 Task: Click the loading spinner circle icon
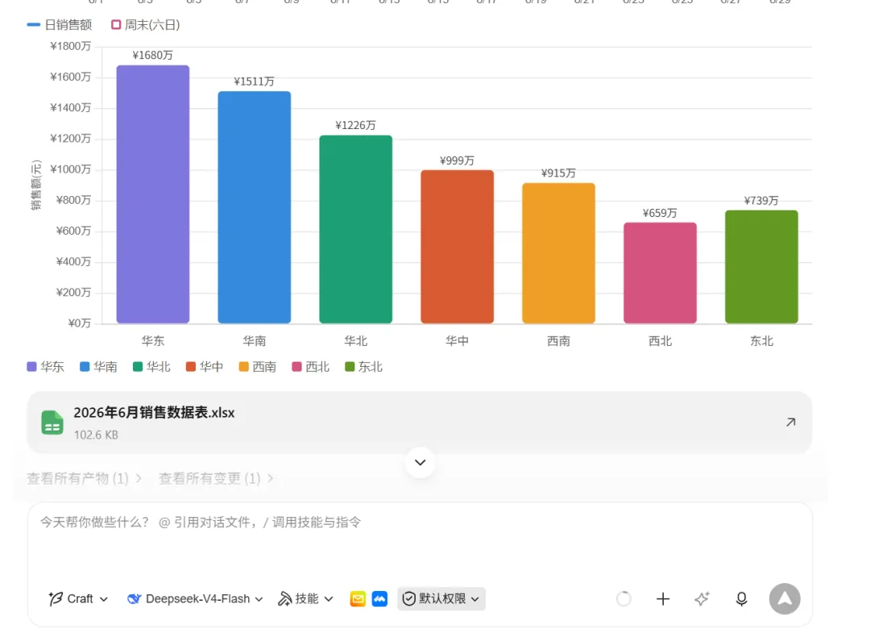pyautogui.click(x=623, y=598)
